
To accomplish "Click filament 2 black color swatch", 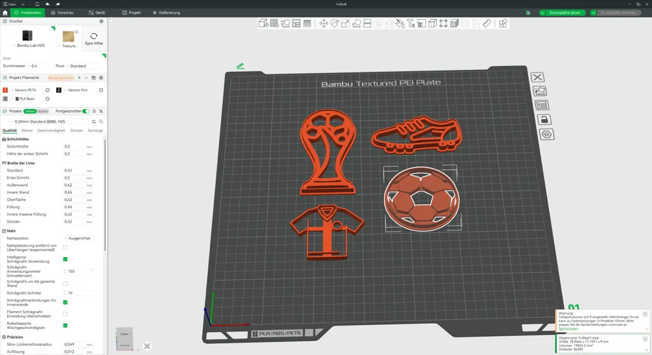I will pos(59,90).
